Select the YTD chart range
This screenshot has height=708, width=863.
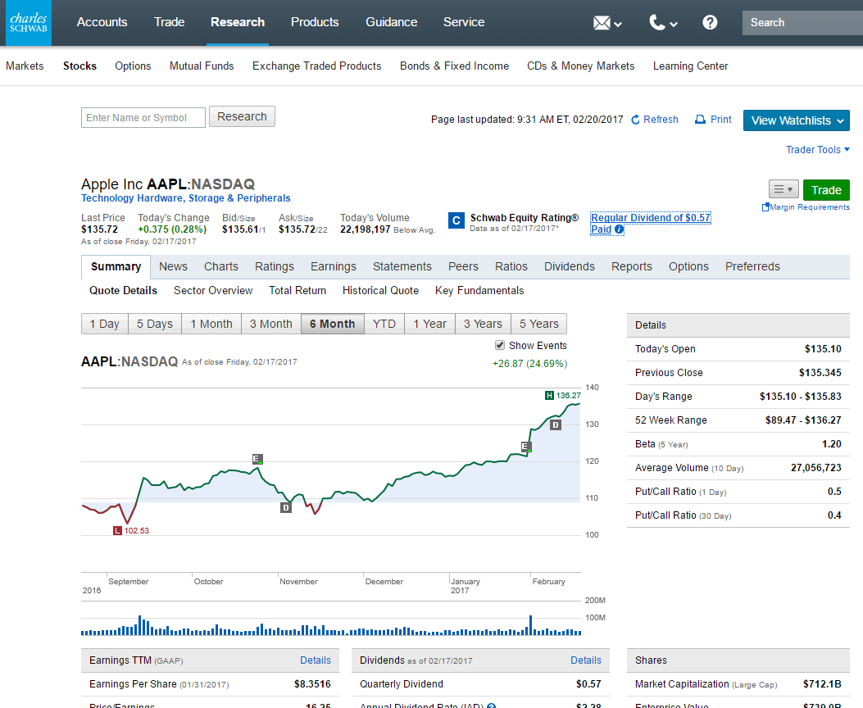384,324
